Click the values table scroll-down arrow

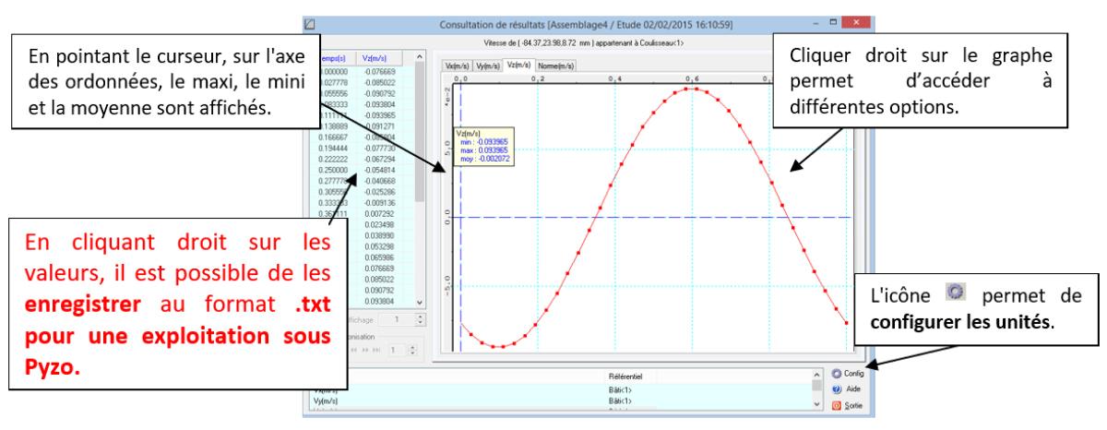(420, 302)
